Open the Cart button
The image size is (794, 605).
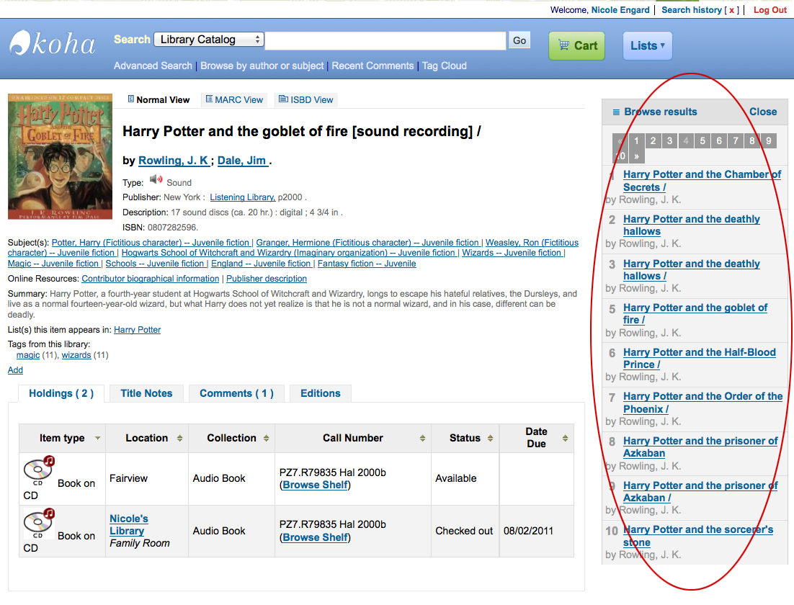[576, 45]
